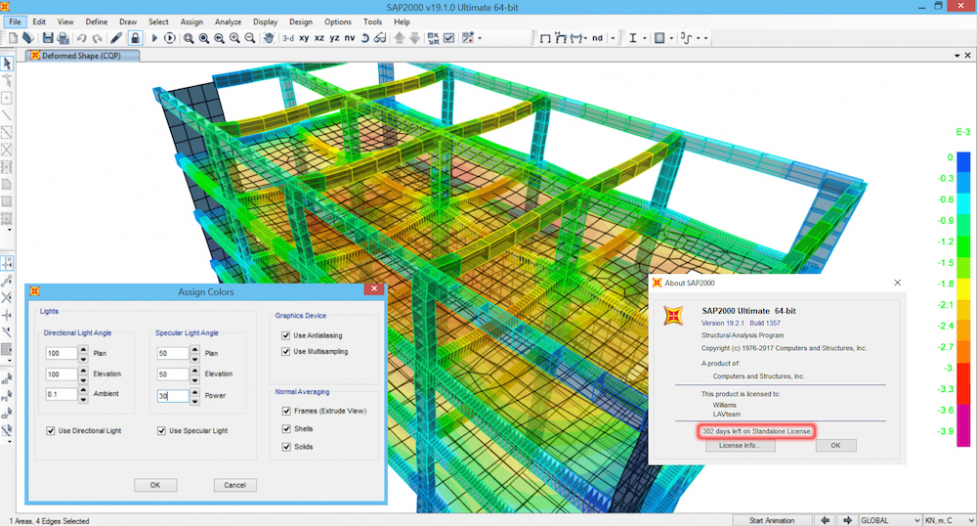Open the GLOBAL coordinate system dropdown
Screen dimensions: 977x526
coord(889,520)
